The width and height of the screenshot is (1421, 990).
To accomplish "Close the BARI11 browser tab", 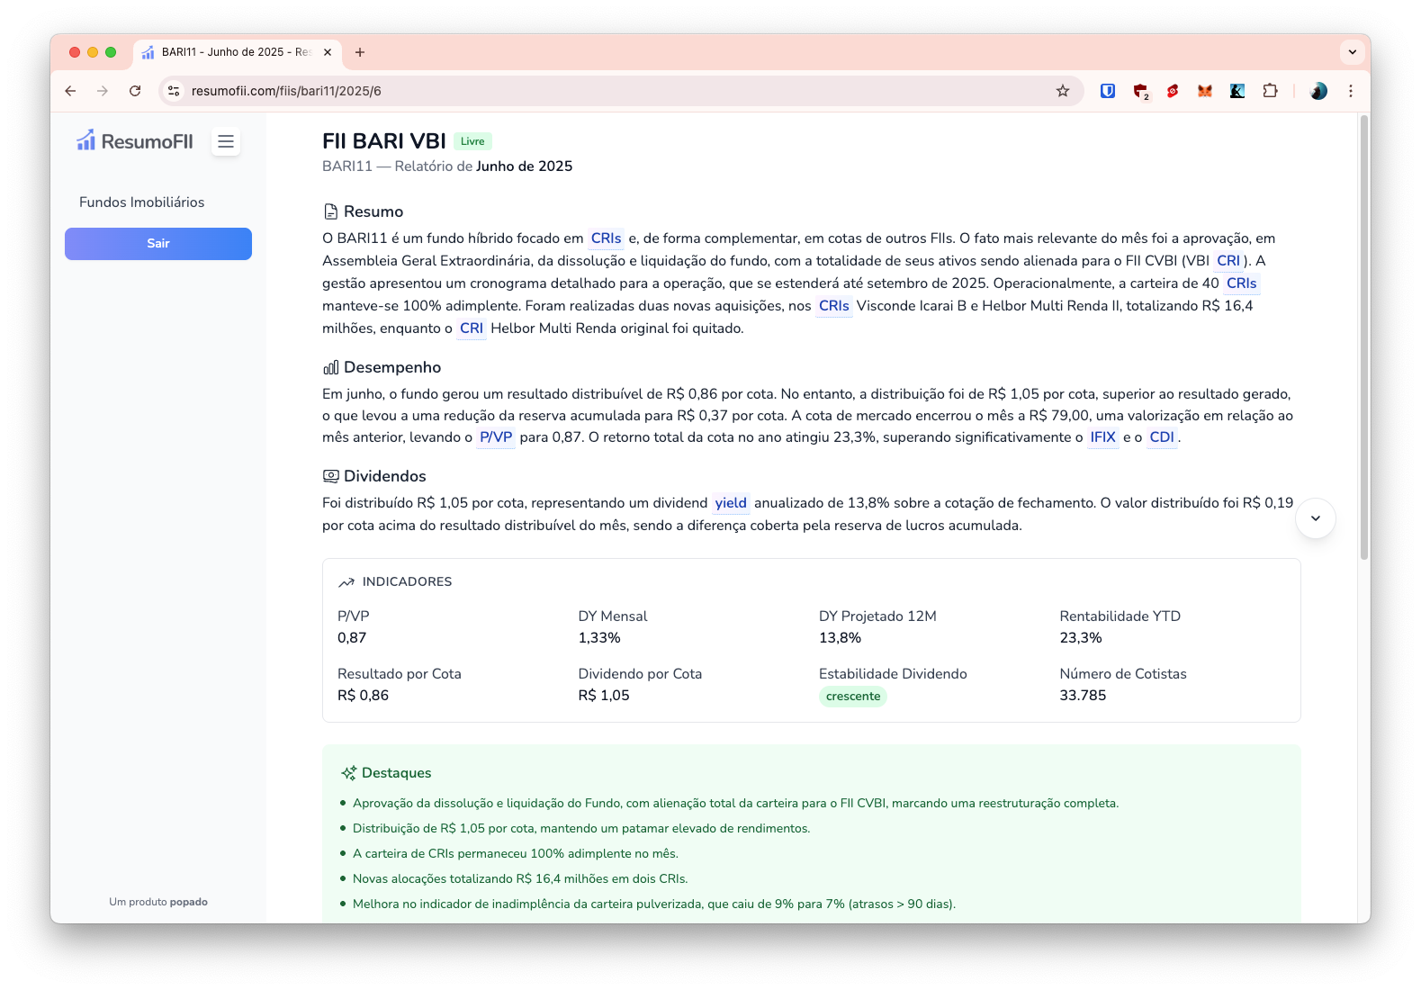I will pyautogui.click(x=328, y=52).
